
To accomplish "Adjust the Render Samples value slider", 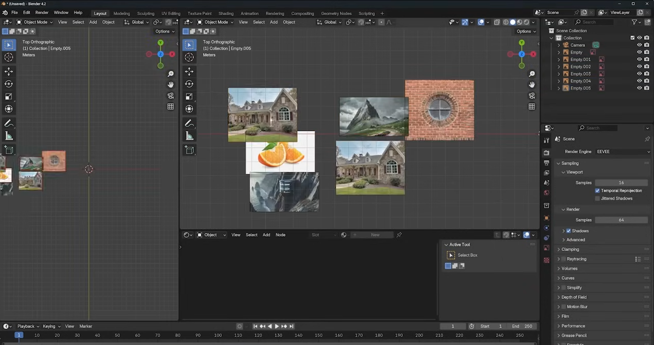I will [621, 220].
